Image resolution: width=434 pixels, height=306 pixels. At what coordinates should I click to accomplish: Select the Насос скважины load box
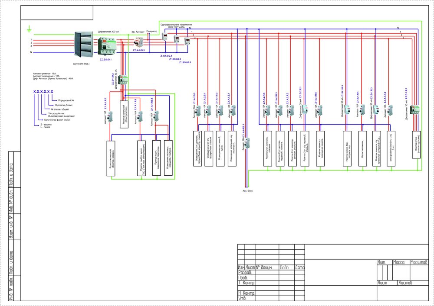coord(362,148)
